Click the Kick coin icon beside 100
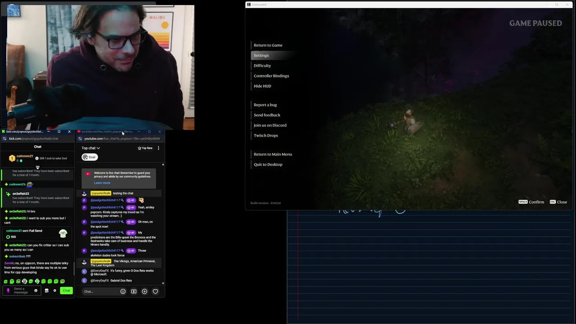Image resolution: width=576 pixels, height=324 pixels. pyautogui.click(x=8, y=237)
